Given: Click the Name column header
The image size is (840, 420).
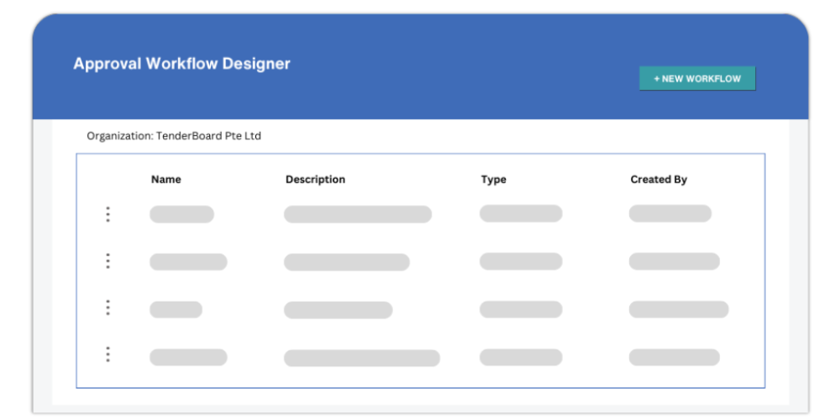Looking at the screenshot, I should [166, 180].
